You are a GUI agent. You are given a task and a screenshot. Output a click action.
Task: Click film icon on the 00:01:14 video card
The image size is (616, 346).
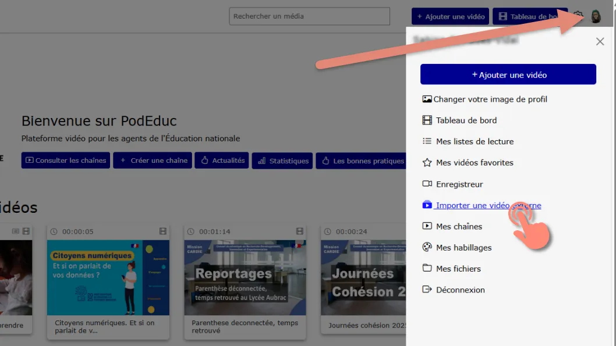click(299, 231)
